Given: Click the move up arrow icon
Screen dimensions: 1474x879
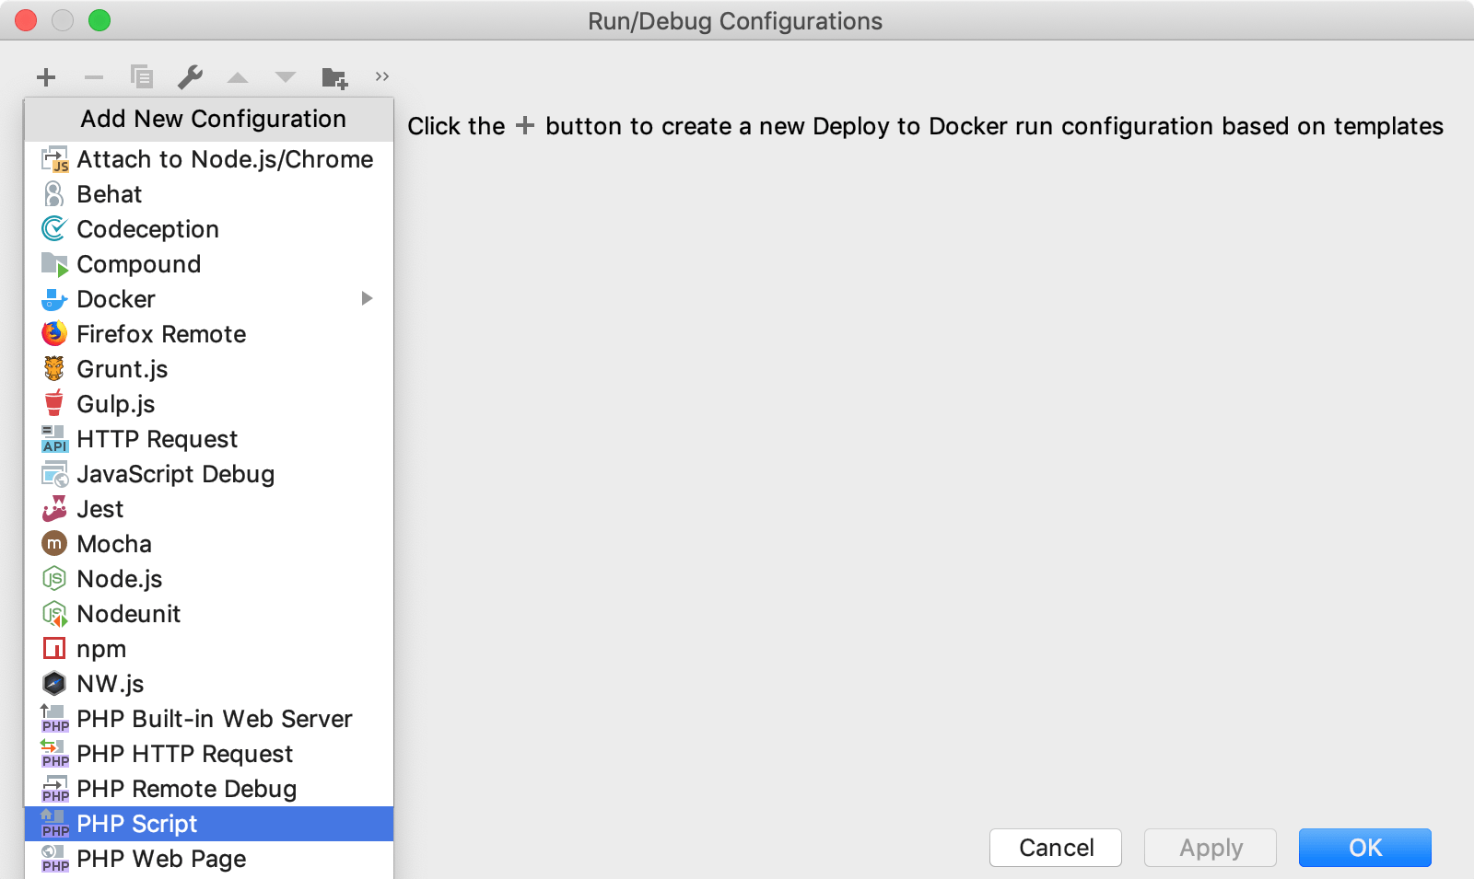Looking at the screenshot, I should point(238,77).
